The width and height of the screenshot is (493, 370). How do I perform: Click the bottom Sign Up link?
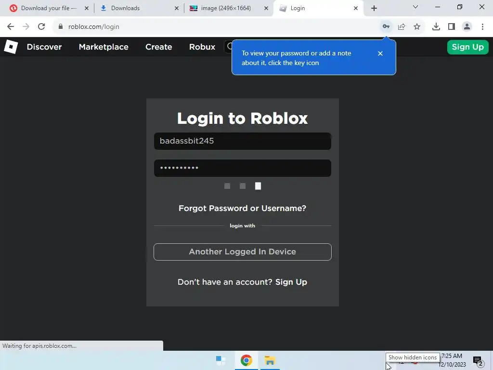click(x=291, y=282)
